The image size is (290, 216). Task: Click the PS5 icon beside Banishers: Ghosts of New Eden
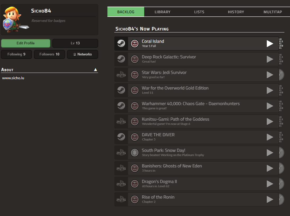tap(121, 168)
